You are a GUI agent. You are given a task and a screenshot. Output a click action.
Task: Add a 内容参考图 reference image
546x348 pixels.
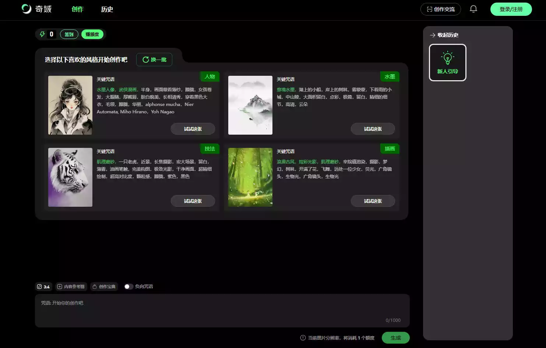click(x=71, y=287)
